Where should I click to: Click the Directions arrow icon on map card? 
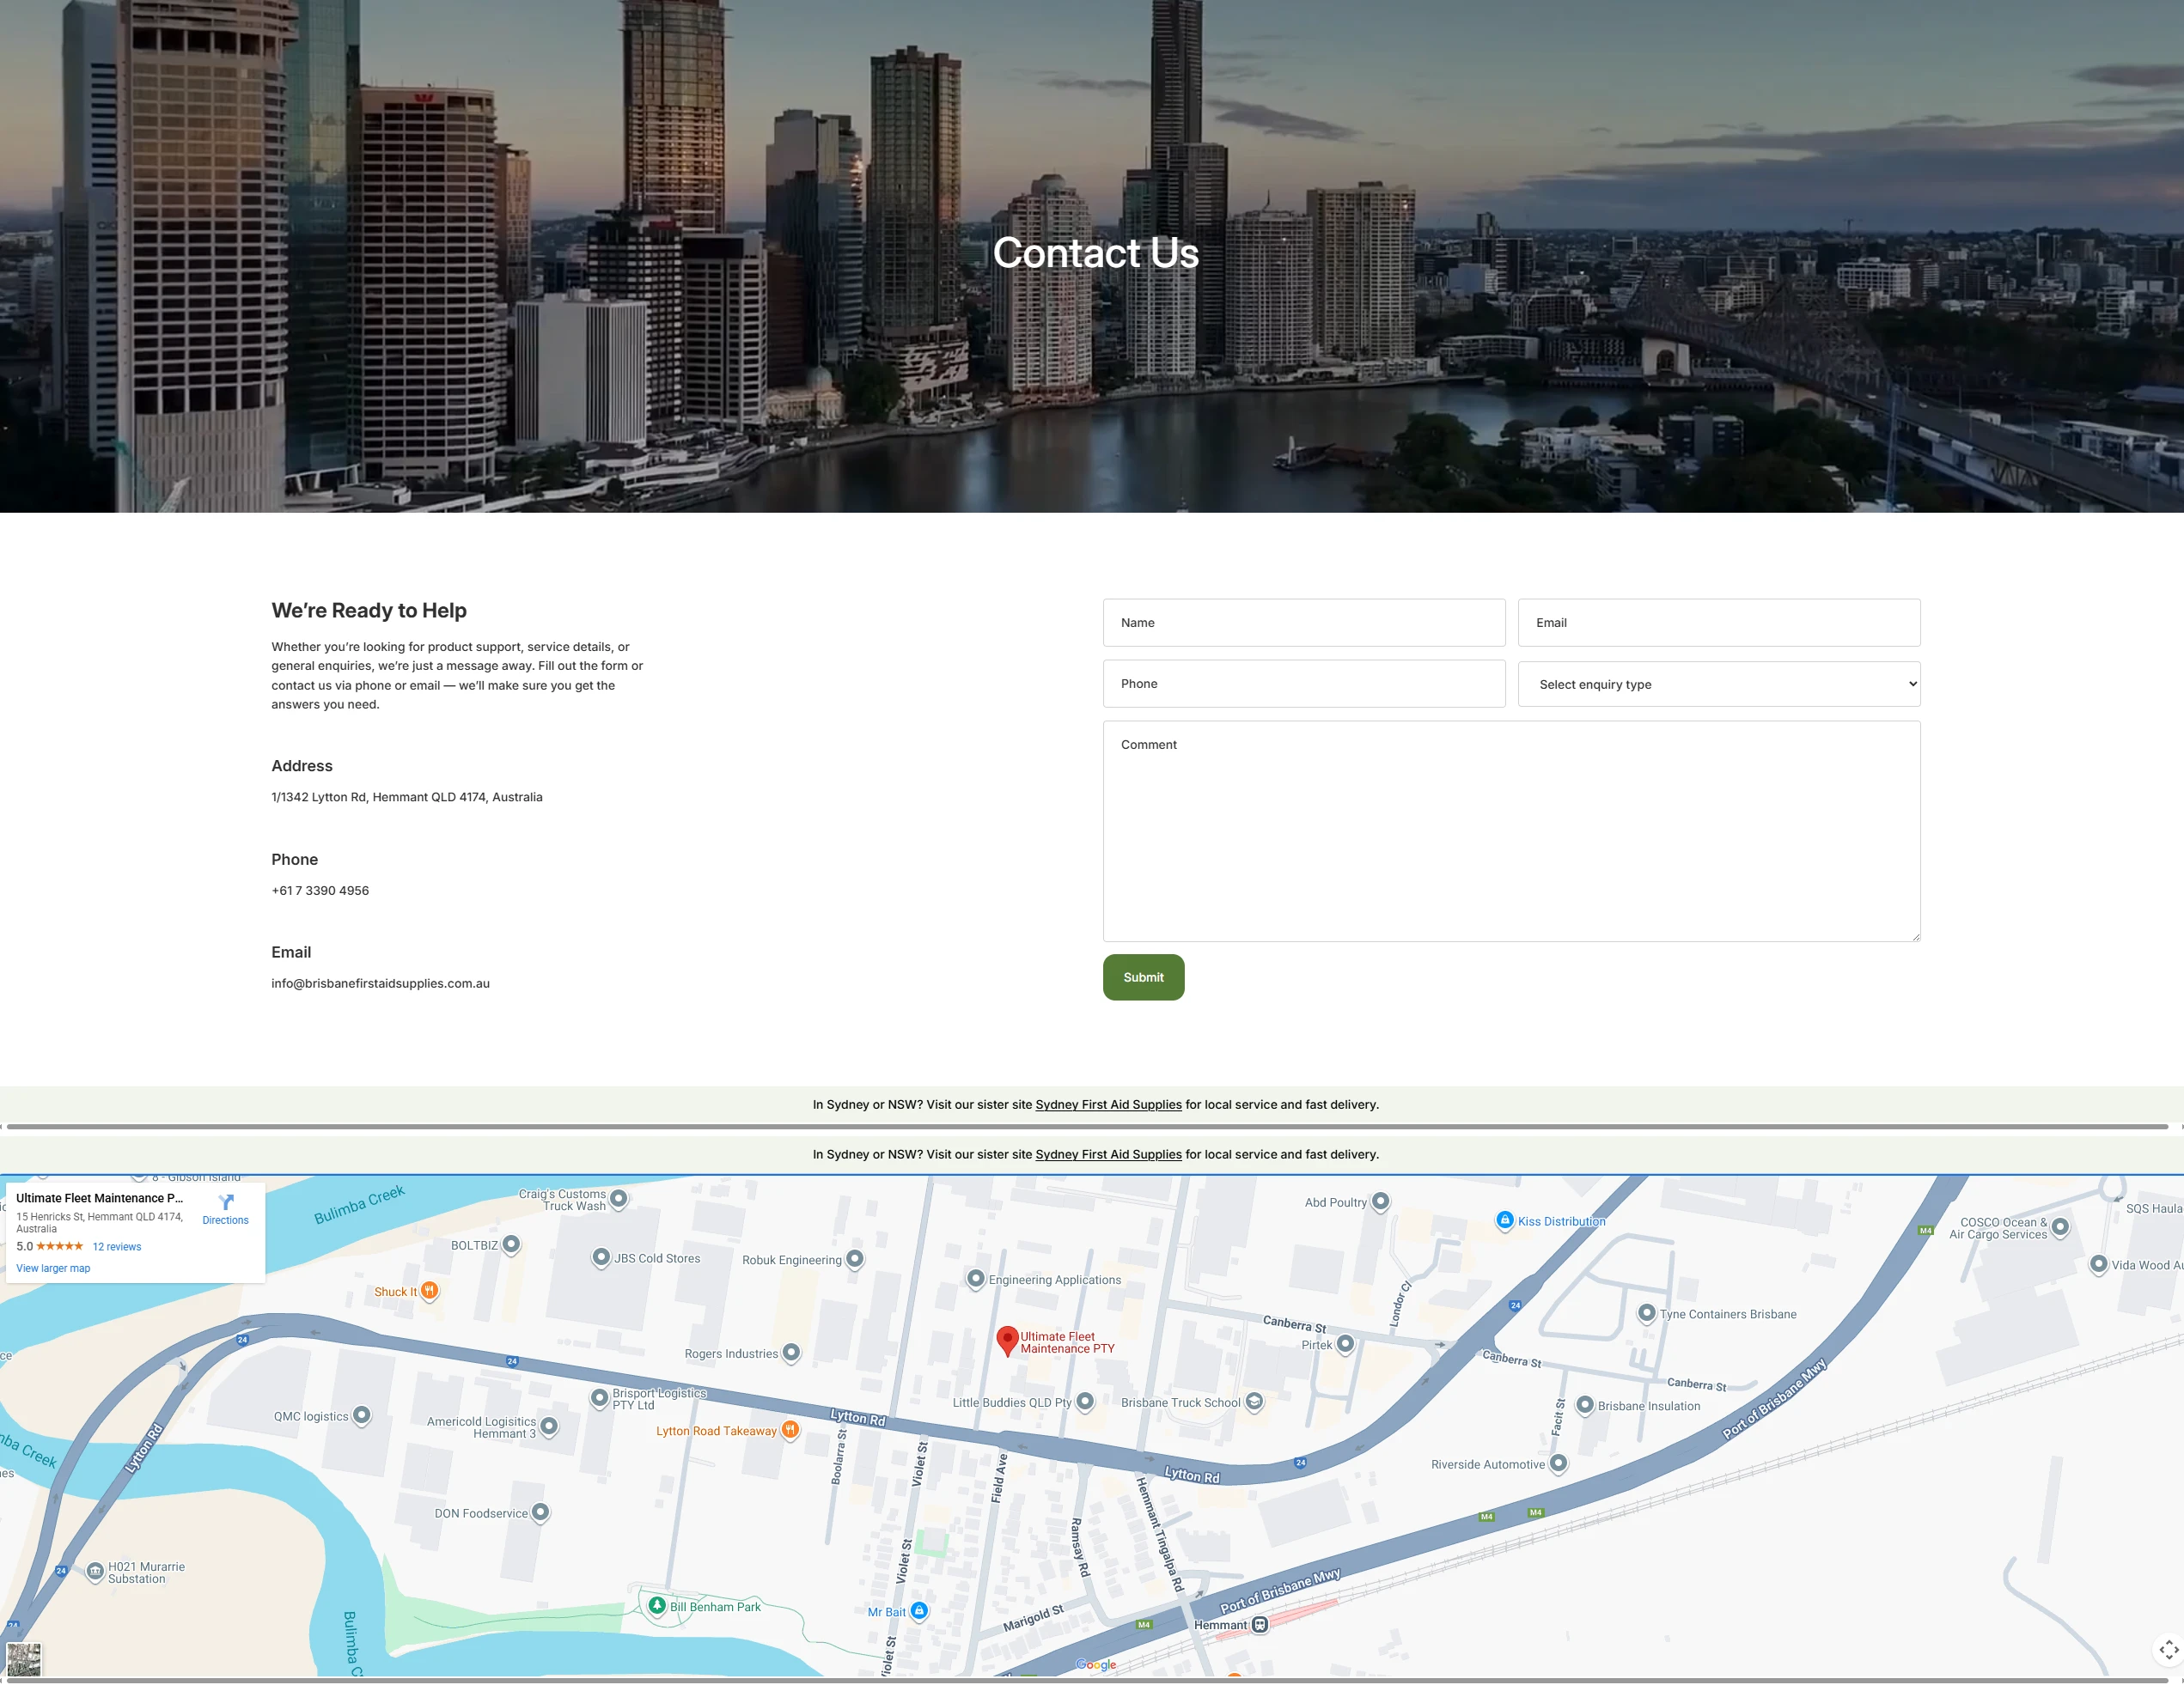(x=226, y=1201)
